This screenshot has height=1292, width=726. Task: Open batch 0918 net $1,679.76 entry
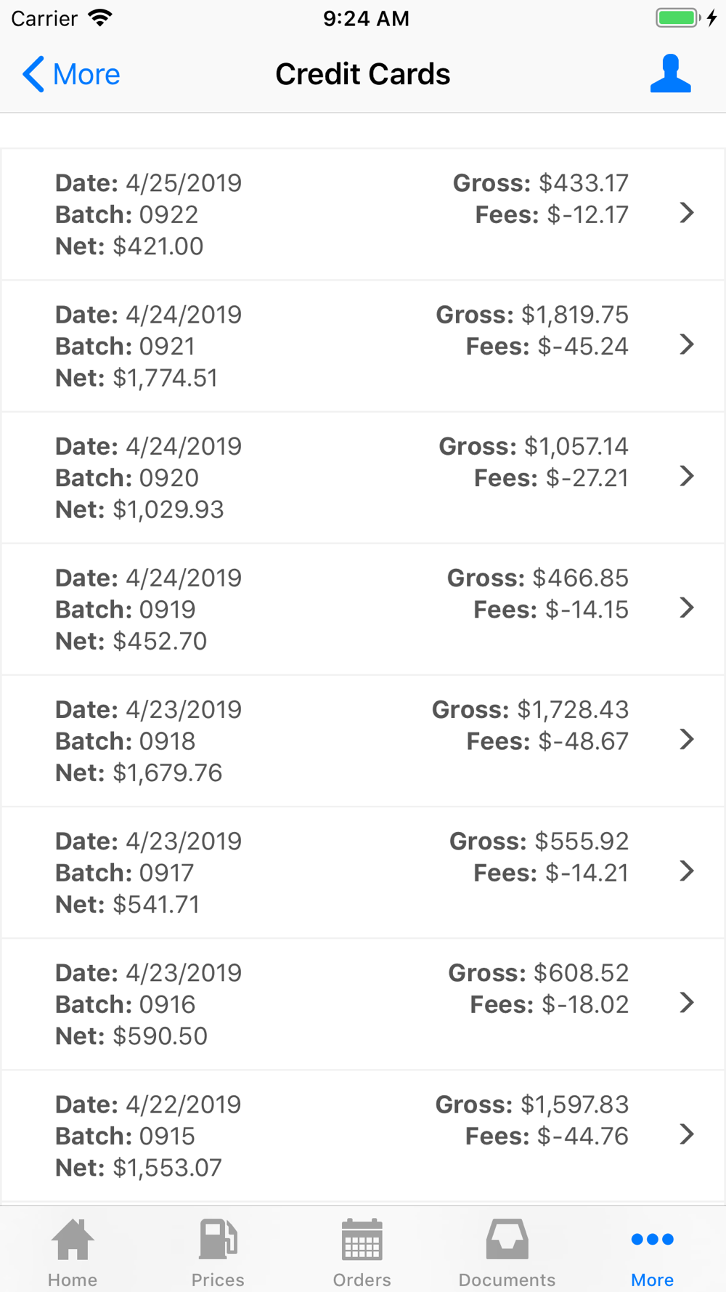[x=363, y=740]
